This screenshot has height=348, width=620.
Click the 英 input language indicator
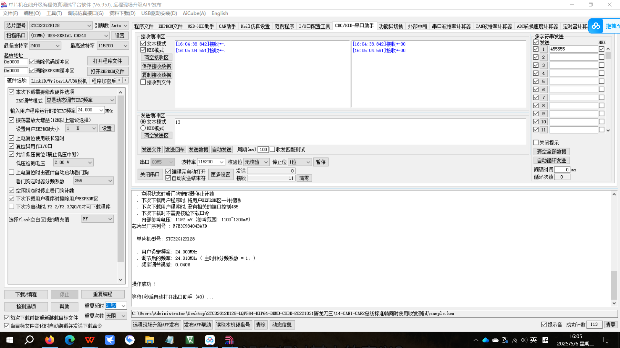tap(533, 340)
